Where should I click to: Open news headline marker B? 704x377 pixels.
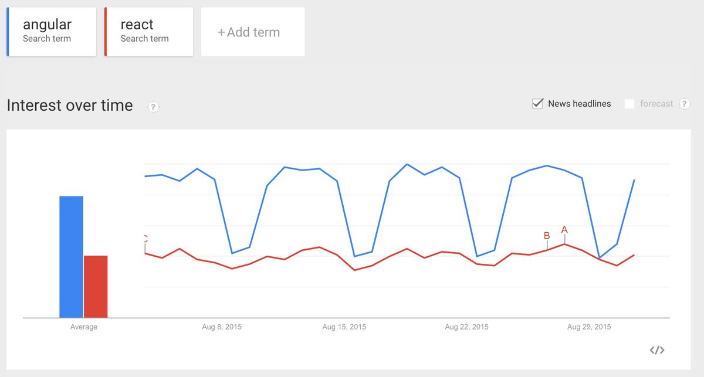(x=547, y=236)
